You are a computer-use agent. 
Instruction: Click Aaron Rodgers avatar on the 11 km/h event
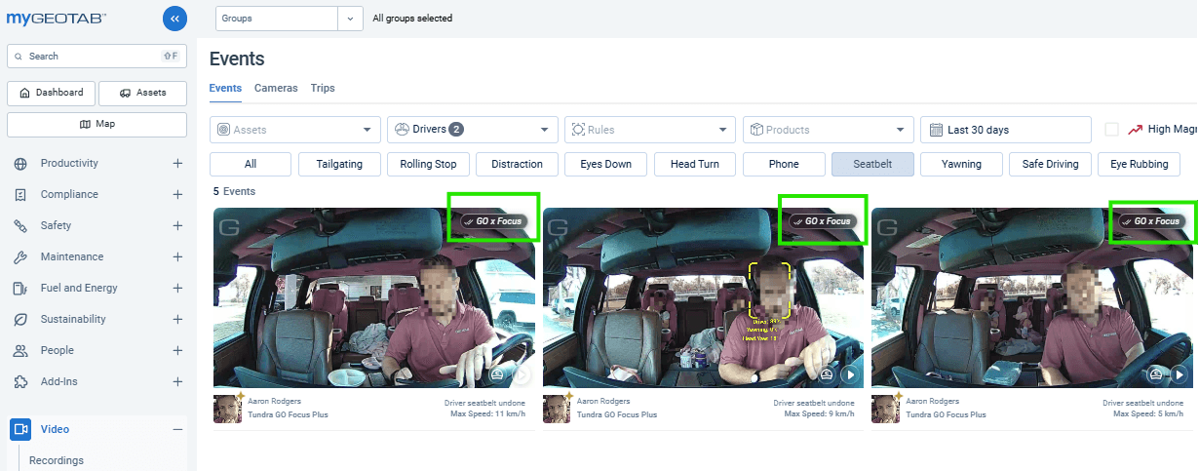click(227, 408)
